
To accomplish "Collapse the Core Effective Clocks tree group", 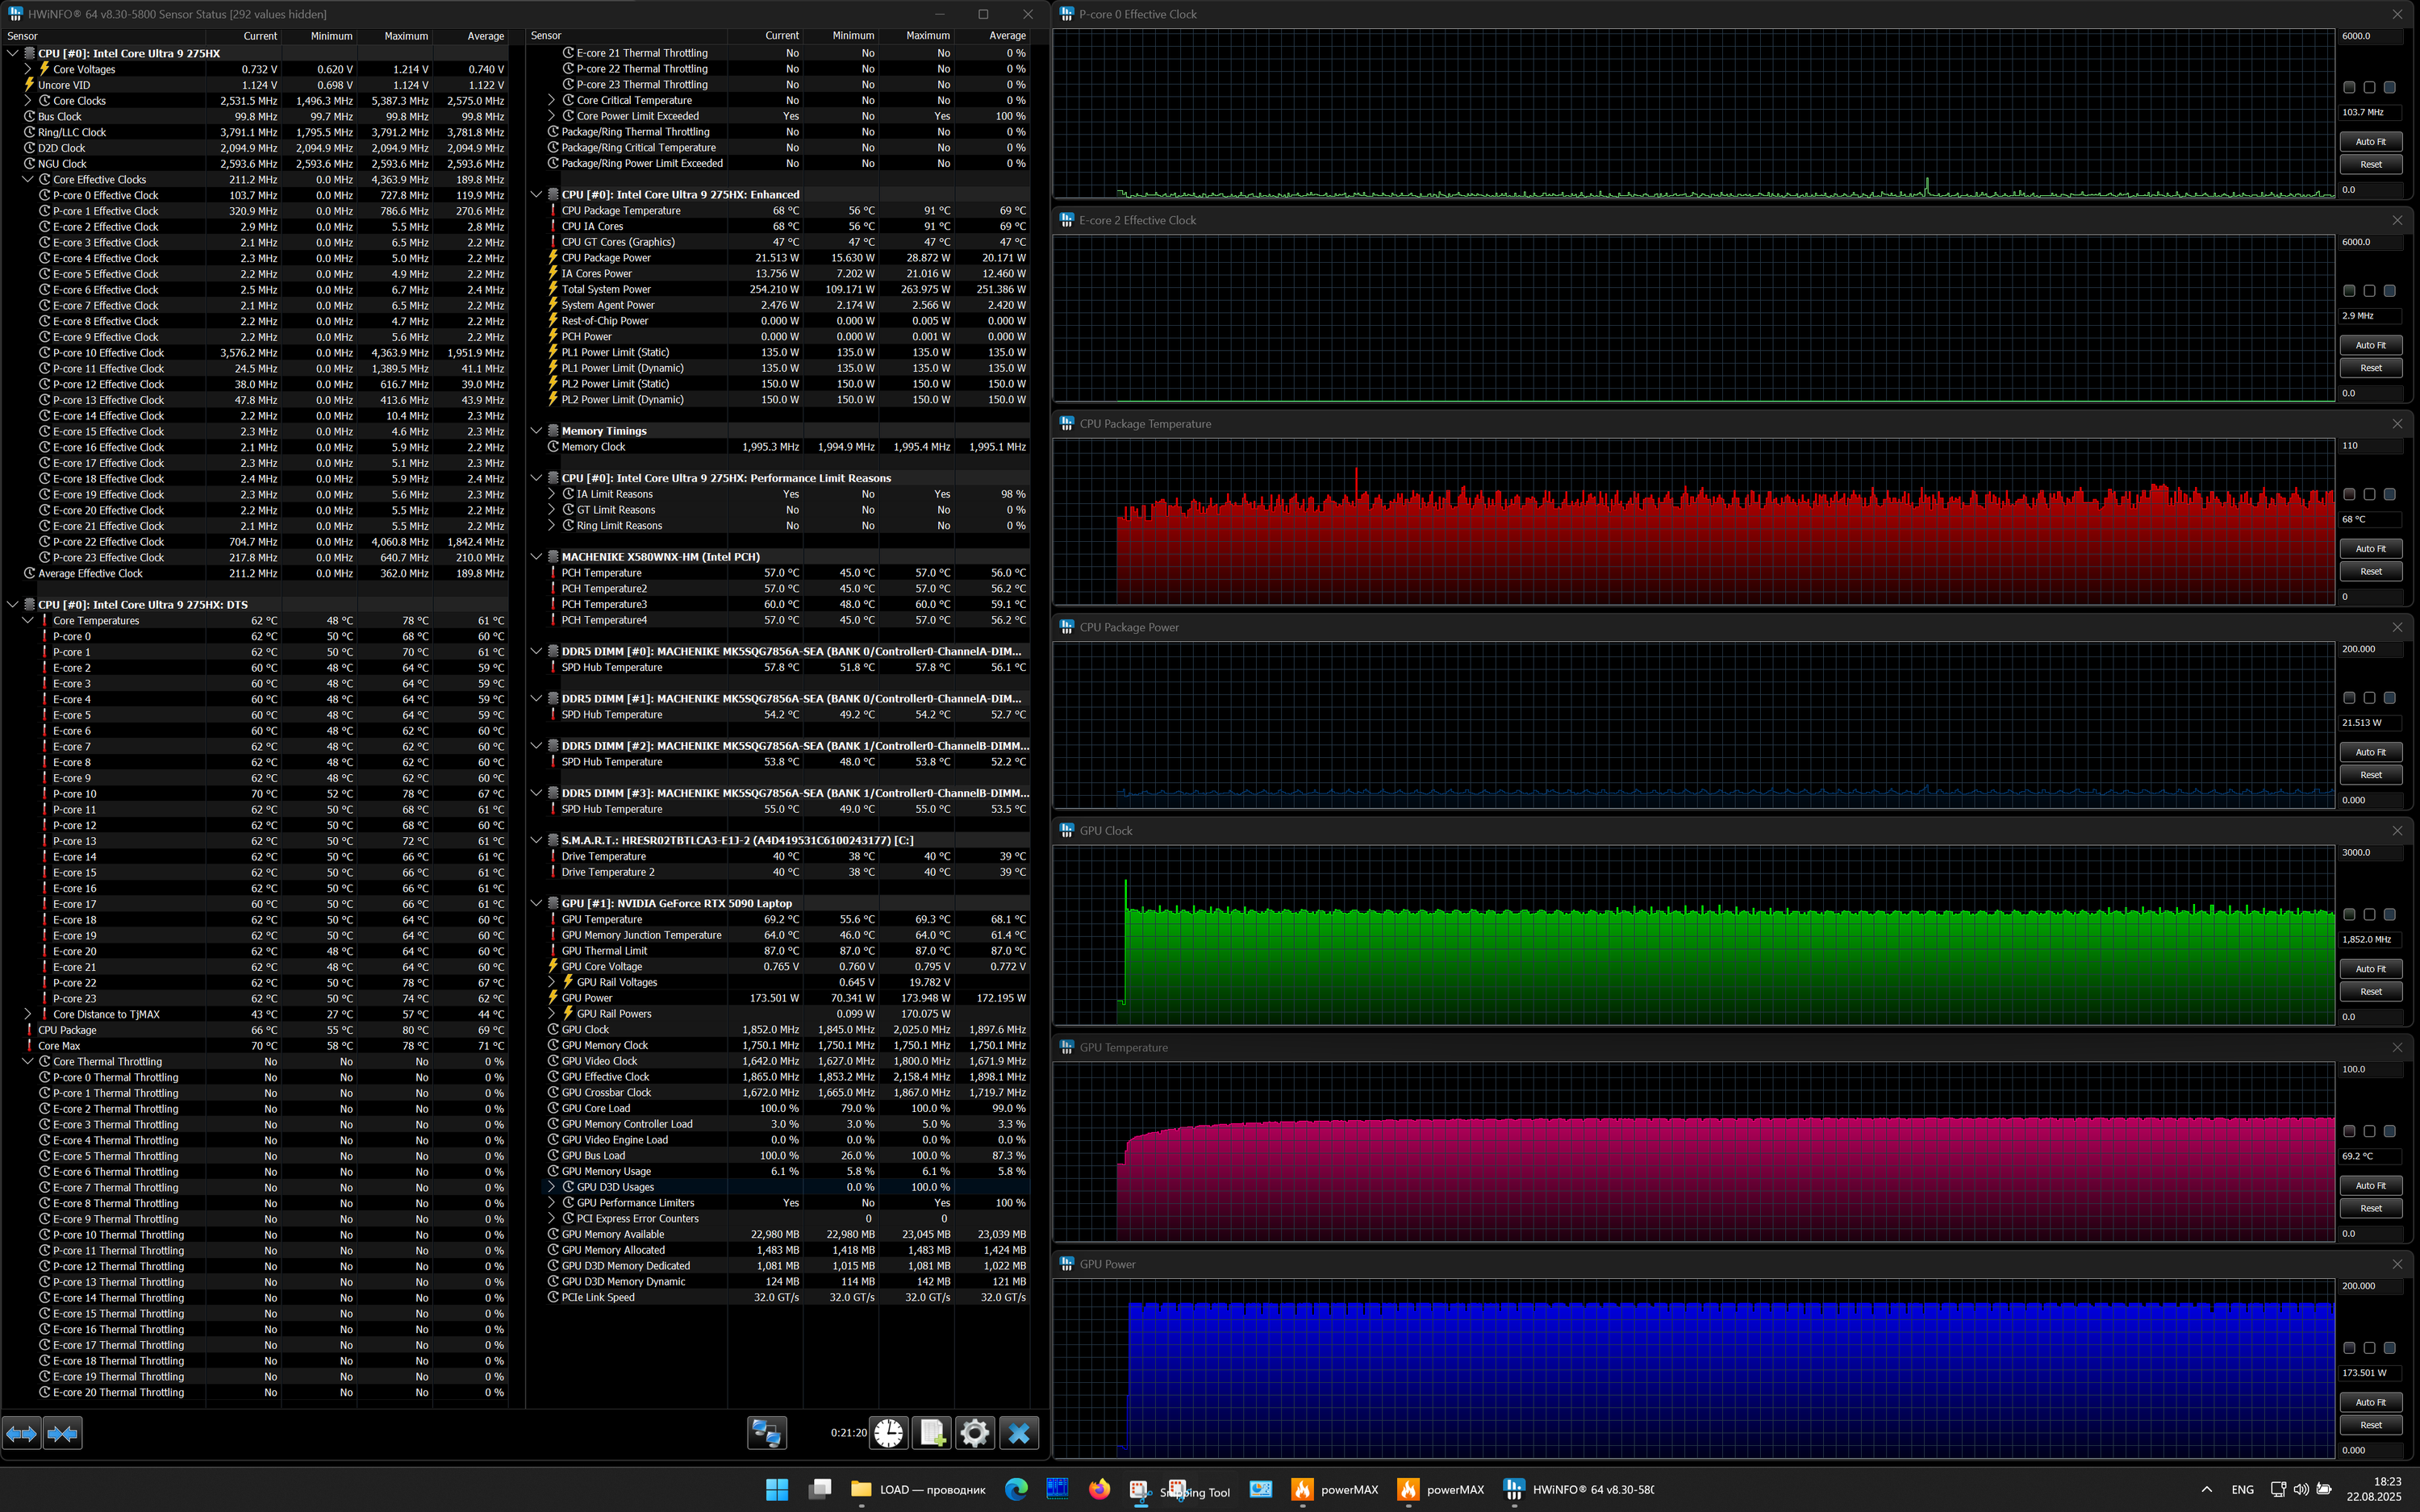I will tap(28, 180).
